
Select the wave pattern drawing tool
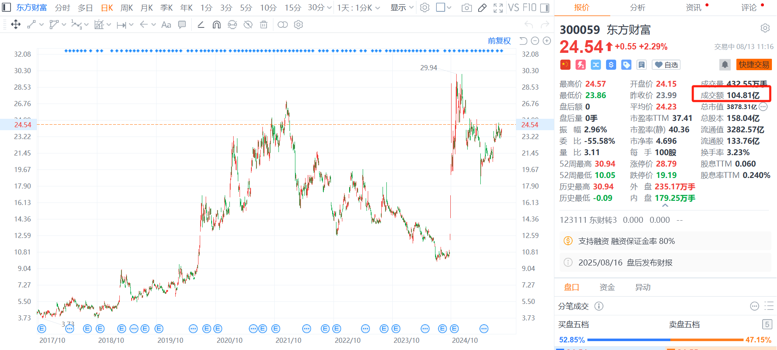coord(76,25)
